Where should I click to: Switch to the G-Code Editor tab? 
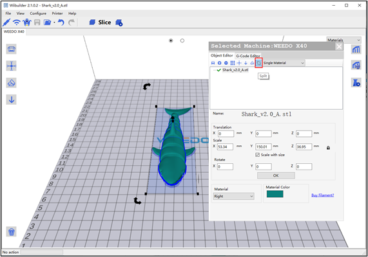[248, 56]
